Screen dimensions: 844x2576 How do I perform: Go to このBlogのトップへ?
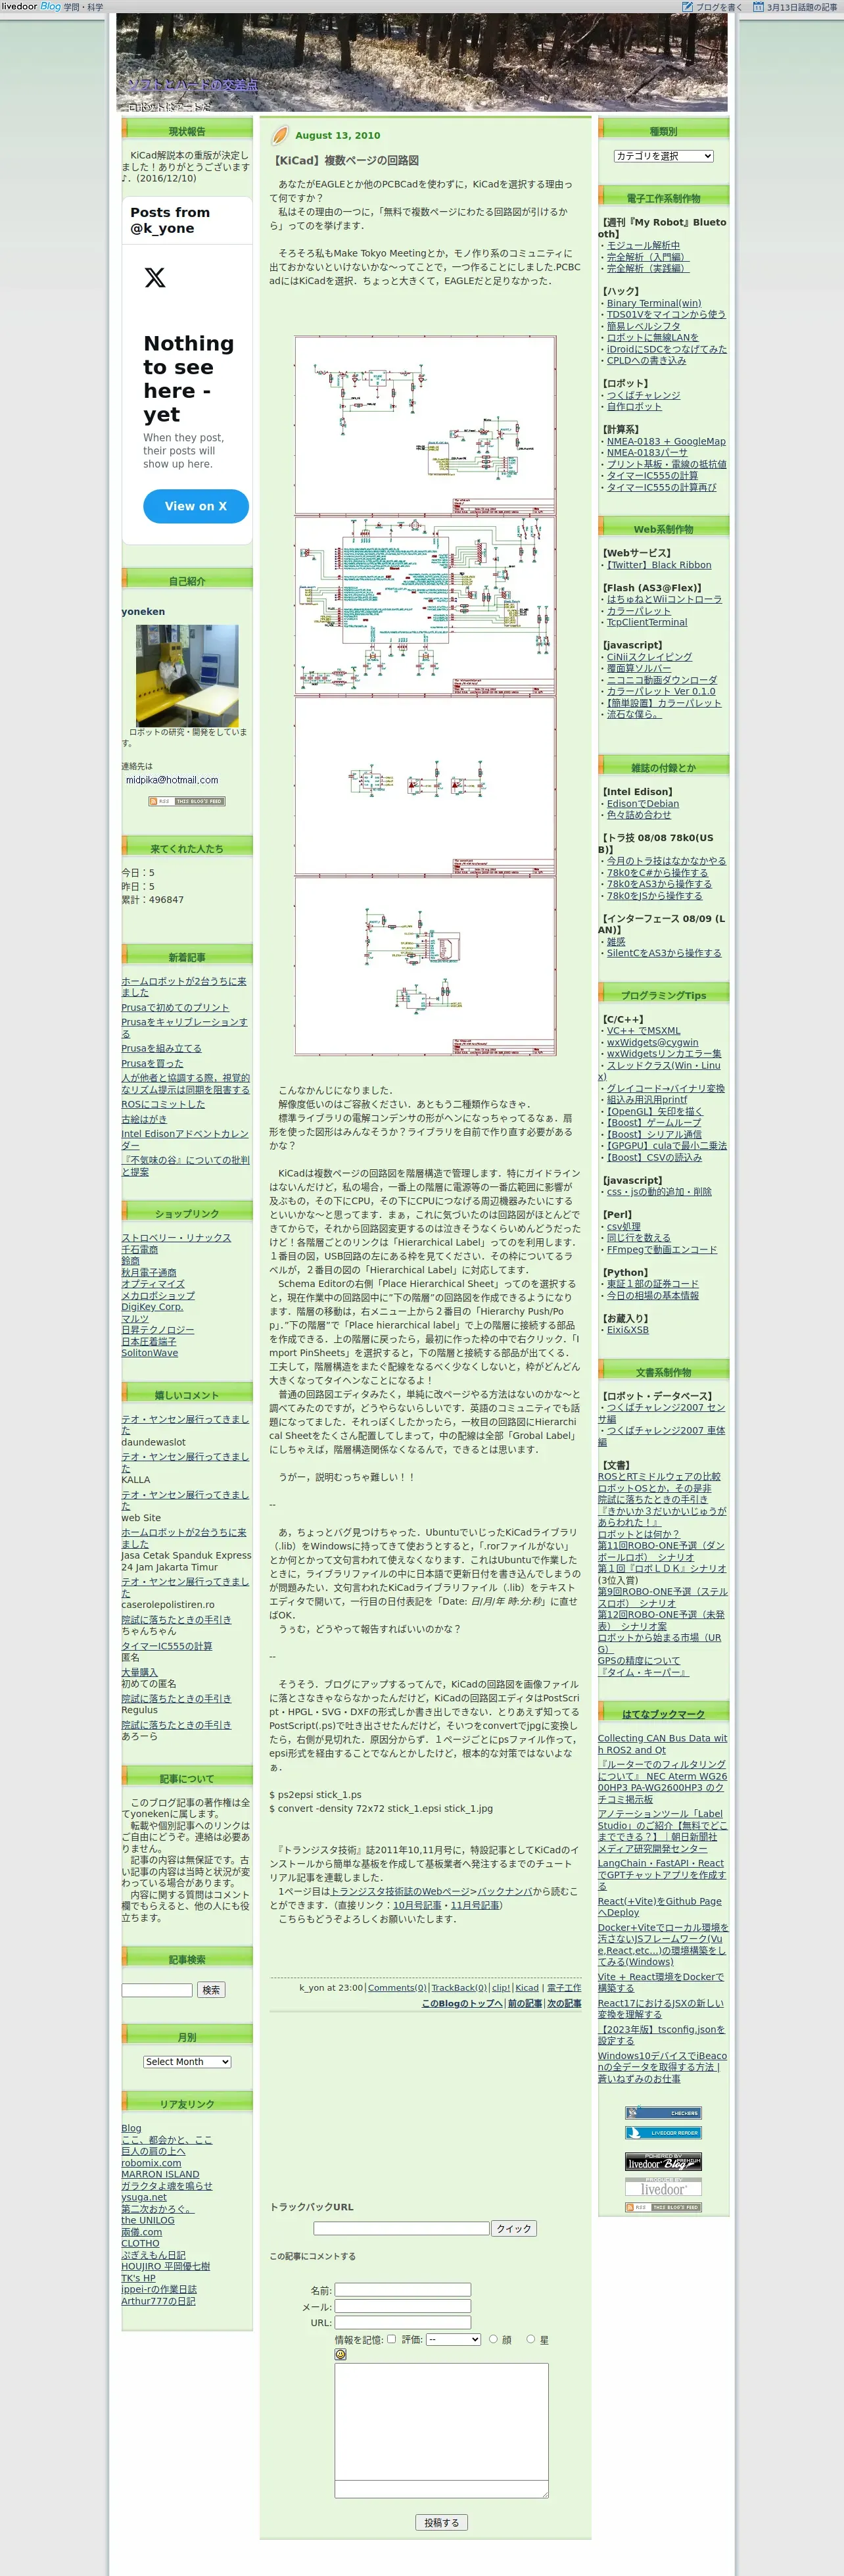coord(461,2003)
